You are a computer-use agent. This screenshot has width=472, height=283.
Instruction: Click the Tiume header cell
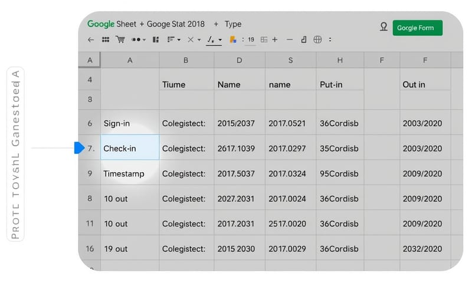tap(186, 80)
